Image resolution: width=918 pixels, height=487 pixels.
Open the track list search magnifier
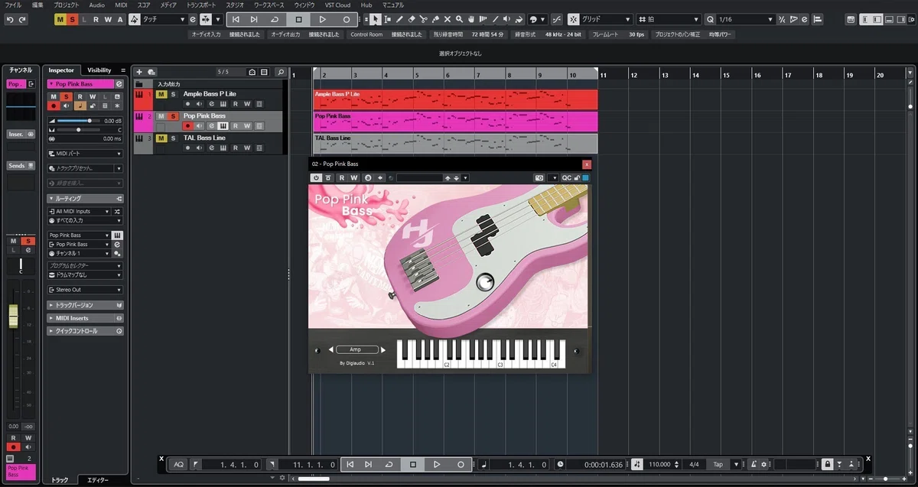point(281,72)
